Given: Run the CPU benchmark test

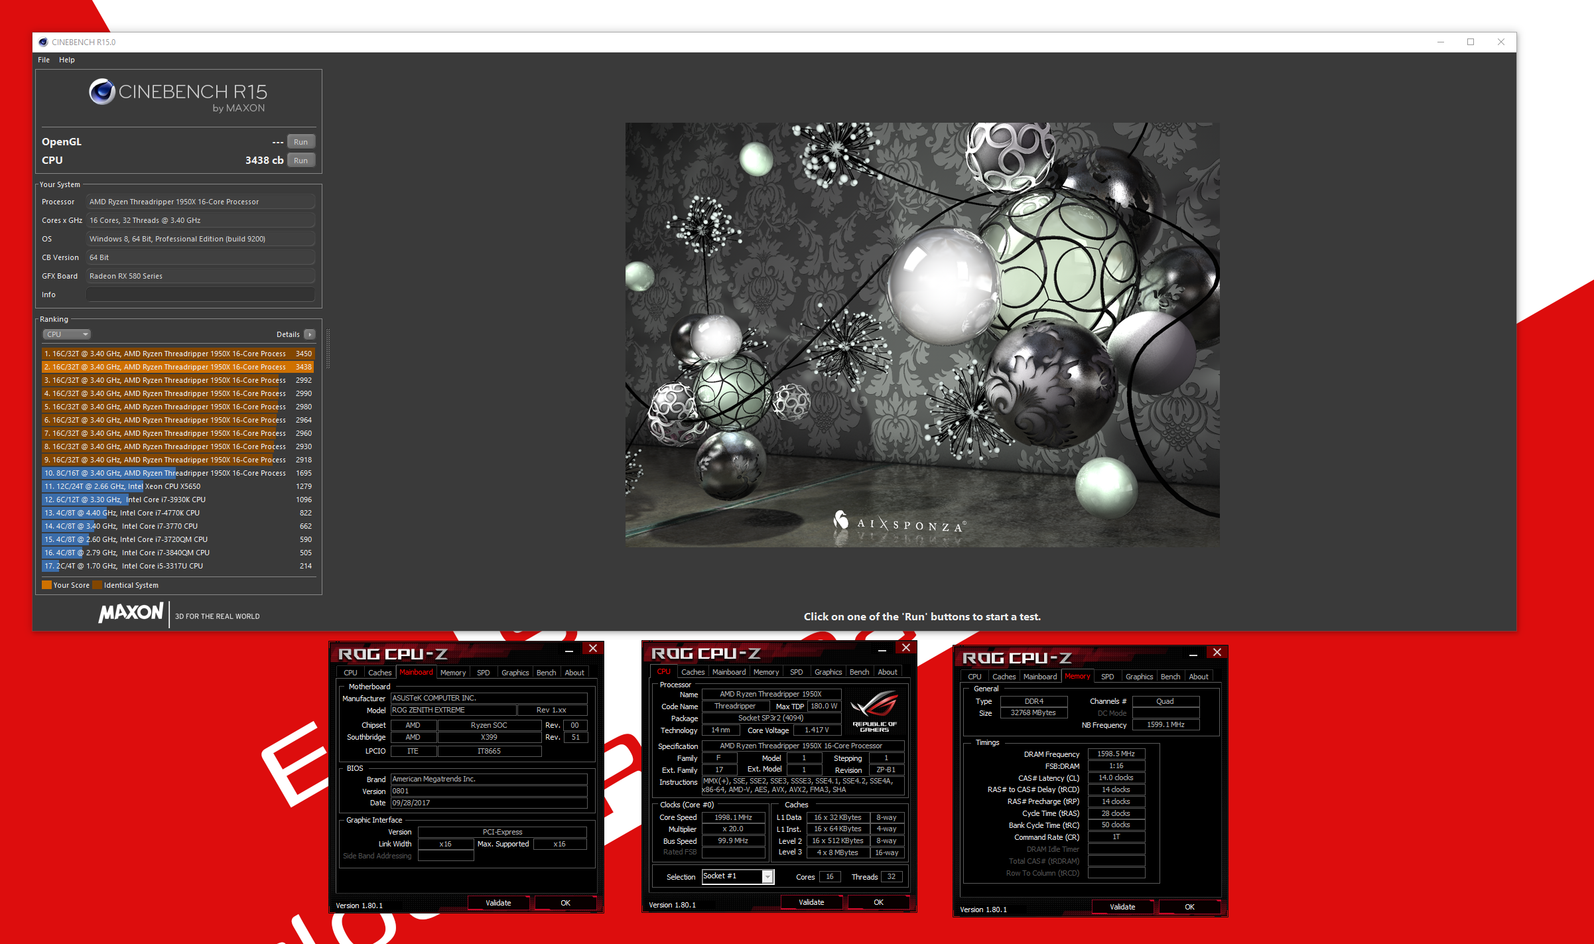Looking at the screenshot, I should (x=300, y=161).
